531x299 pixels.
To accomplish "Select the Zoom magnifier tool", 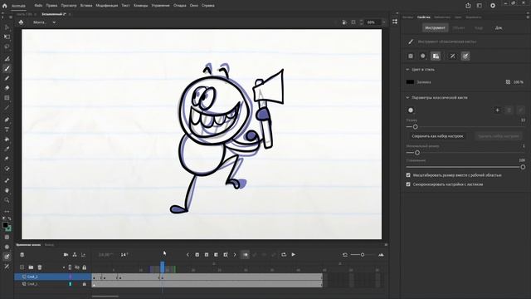I will pyautogui.click(x=7, y=200).
